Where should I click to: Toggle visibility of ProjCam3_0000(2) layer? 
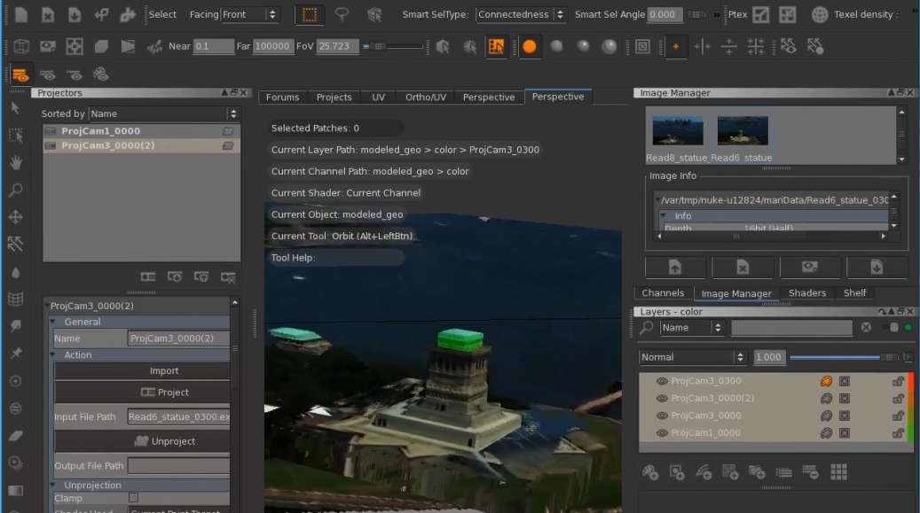pyautogui.click(x=662, y=399)
